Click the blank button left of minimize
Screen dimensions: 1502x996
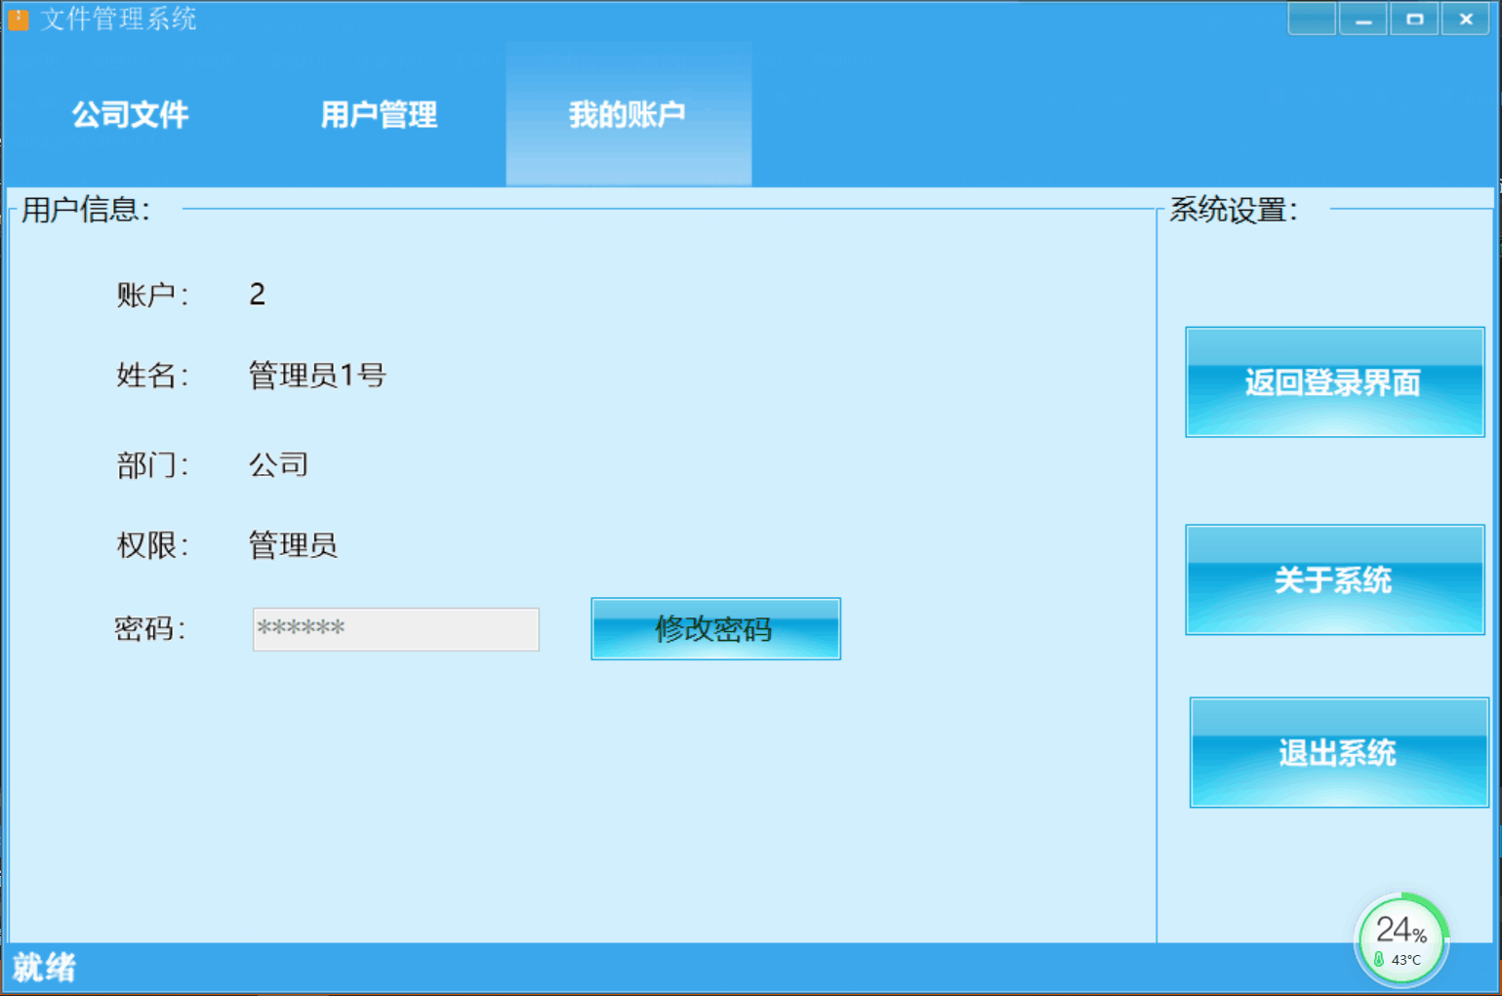tap(1311, 19)
